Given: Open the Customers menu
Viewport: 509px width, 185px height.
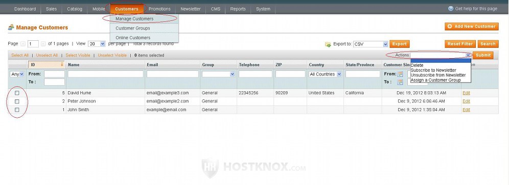Looking at the screenshot, I should (x=127, y=9).
